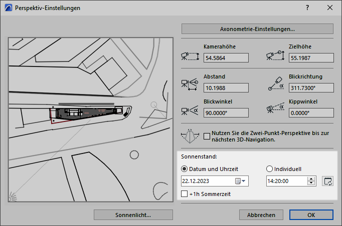Enable the Zwei-Punkt-Perspektive checkbox
342x226 pixels.
pos(207,136)
